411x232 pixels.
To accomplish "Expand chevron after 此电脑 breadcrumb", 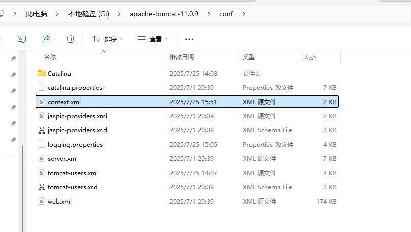I will coord(57,14).
